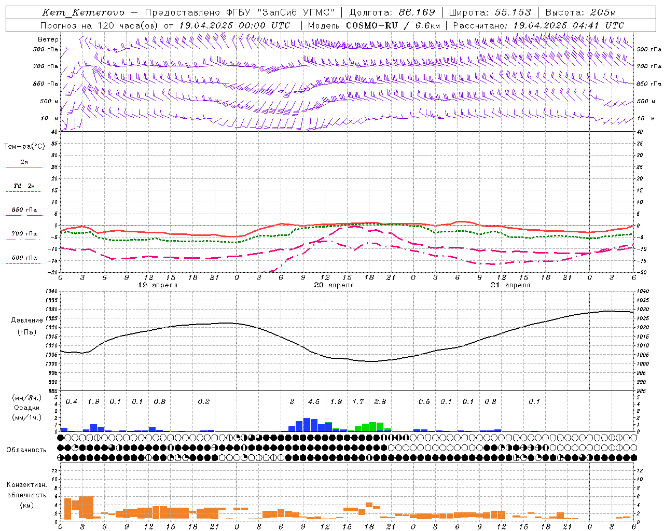
Task: Click the date label 19 апреля
Action: (x=158, y=285)
